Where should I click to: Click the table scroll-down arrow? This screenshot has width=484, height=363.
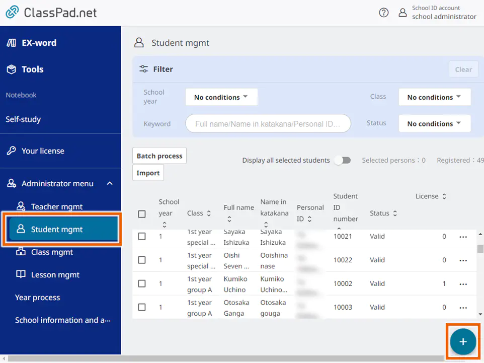pyautogui.click(x=480, y=314)
